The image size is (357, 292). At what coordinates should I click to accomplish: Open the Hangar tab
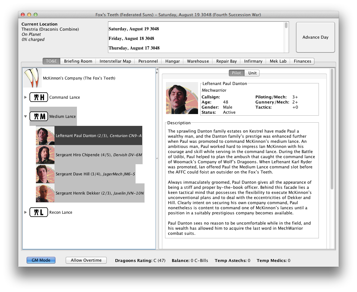(x=172, y=61)
